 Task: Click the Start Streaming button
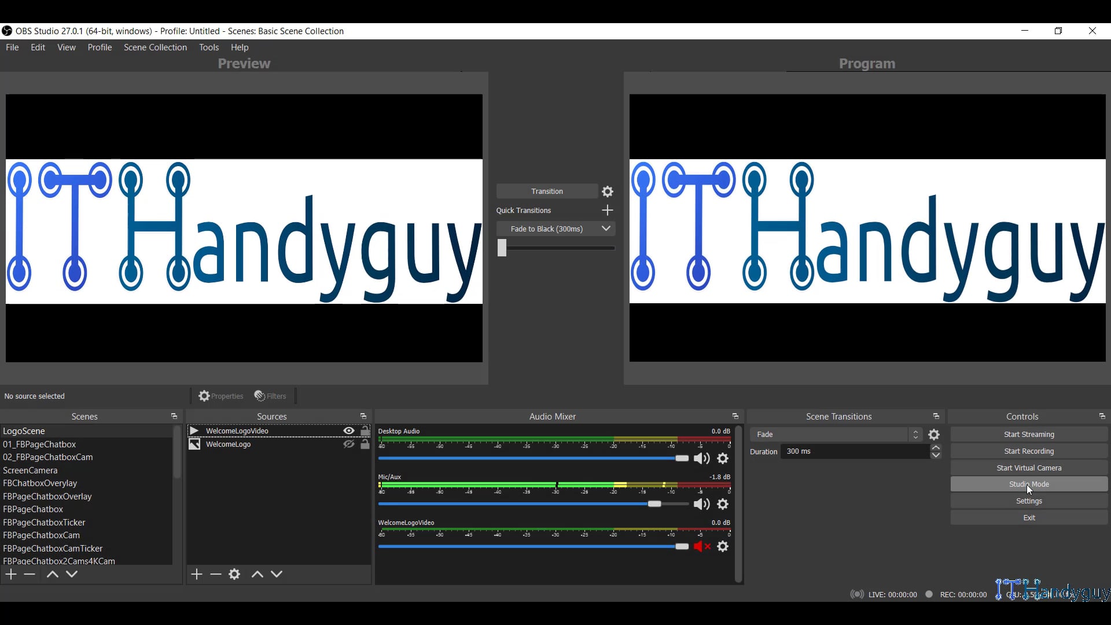tap(1029, 434)
